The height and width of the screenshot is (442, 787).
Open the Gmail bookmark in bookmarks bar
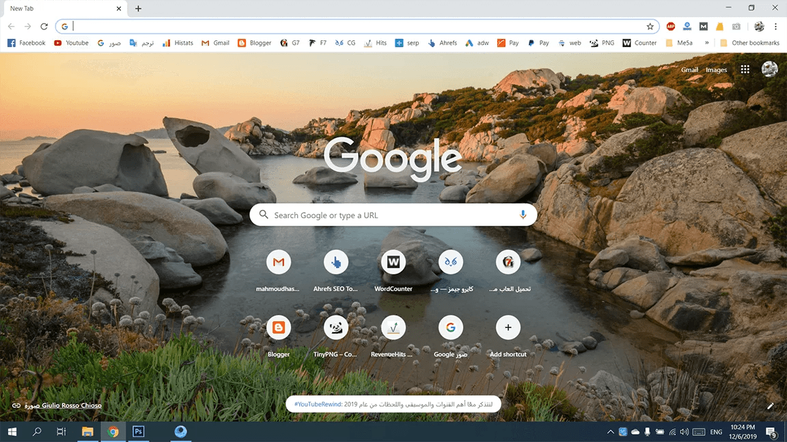[215, 43]
